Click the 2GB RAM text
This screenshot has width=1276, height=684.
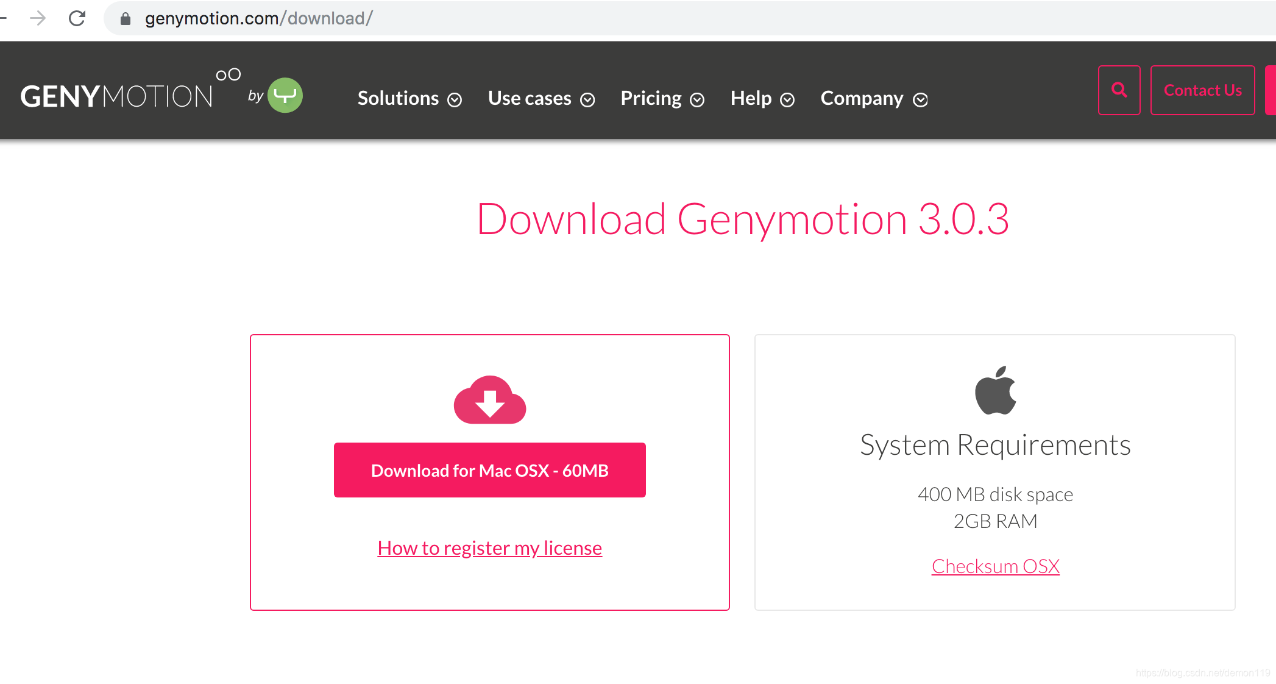click(996, 521)
